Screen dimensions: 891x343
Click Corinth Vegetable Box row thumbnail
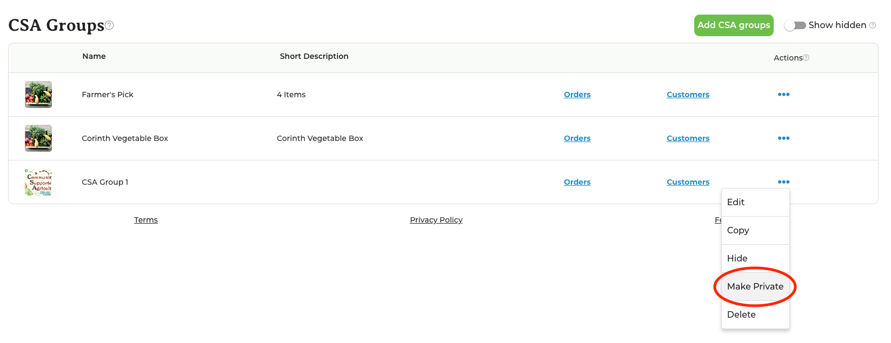click(38, 138)
